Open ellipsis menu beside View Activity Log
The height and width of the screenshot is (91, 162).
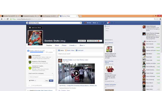tap(101, 41)
